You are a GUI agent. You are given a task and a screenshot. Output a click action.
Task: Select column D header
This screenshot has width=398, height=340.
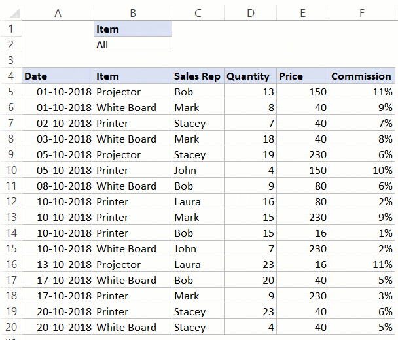pos(251,13)
